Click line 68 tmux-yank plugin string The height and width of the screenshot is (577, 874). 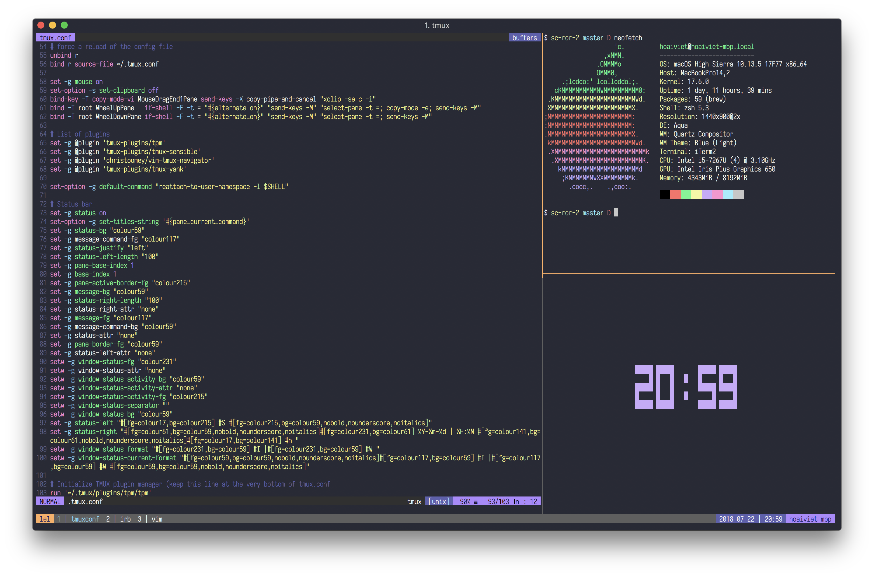[144, 169]
